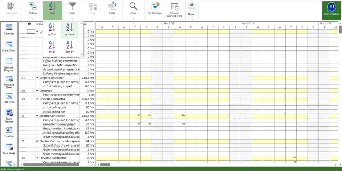Image resolution: width=342 pixels, height=171 pixels.
Task: Select row number 9
Action: (23, 116)
